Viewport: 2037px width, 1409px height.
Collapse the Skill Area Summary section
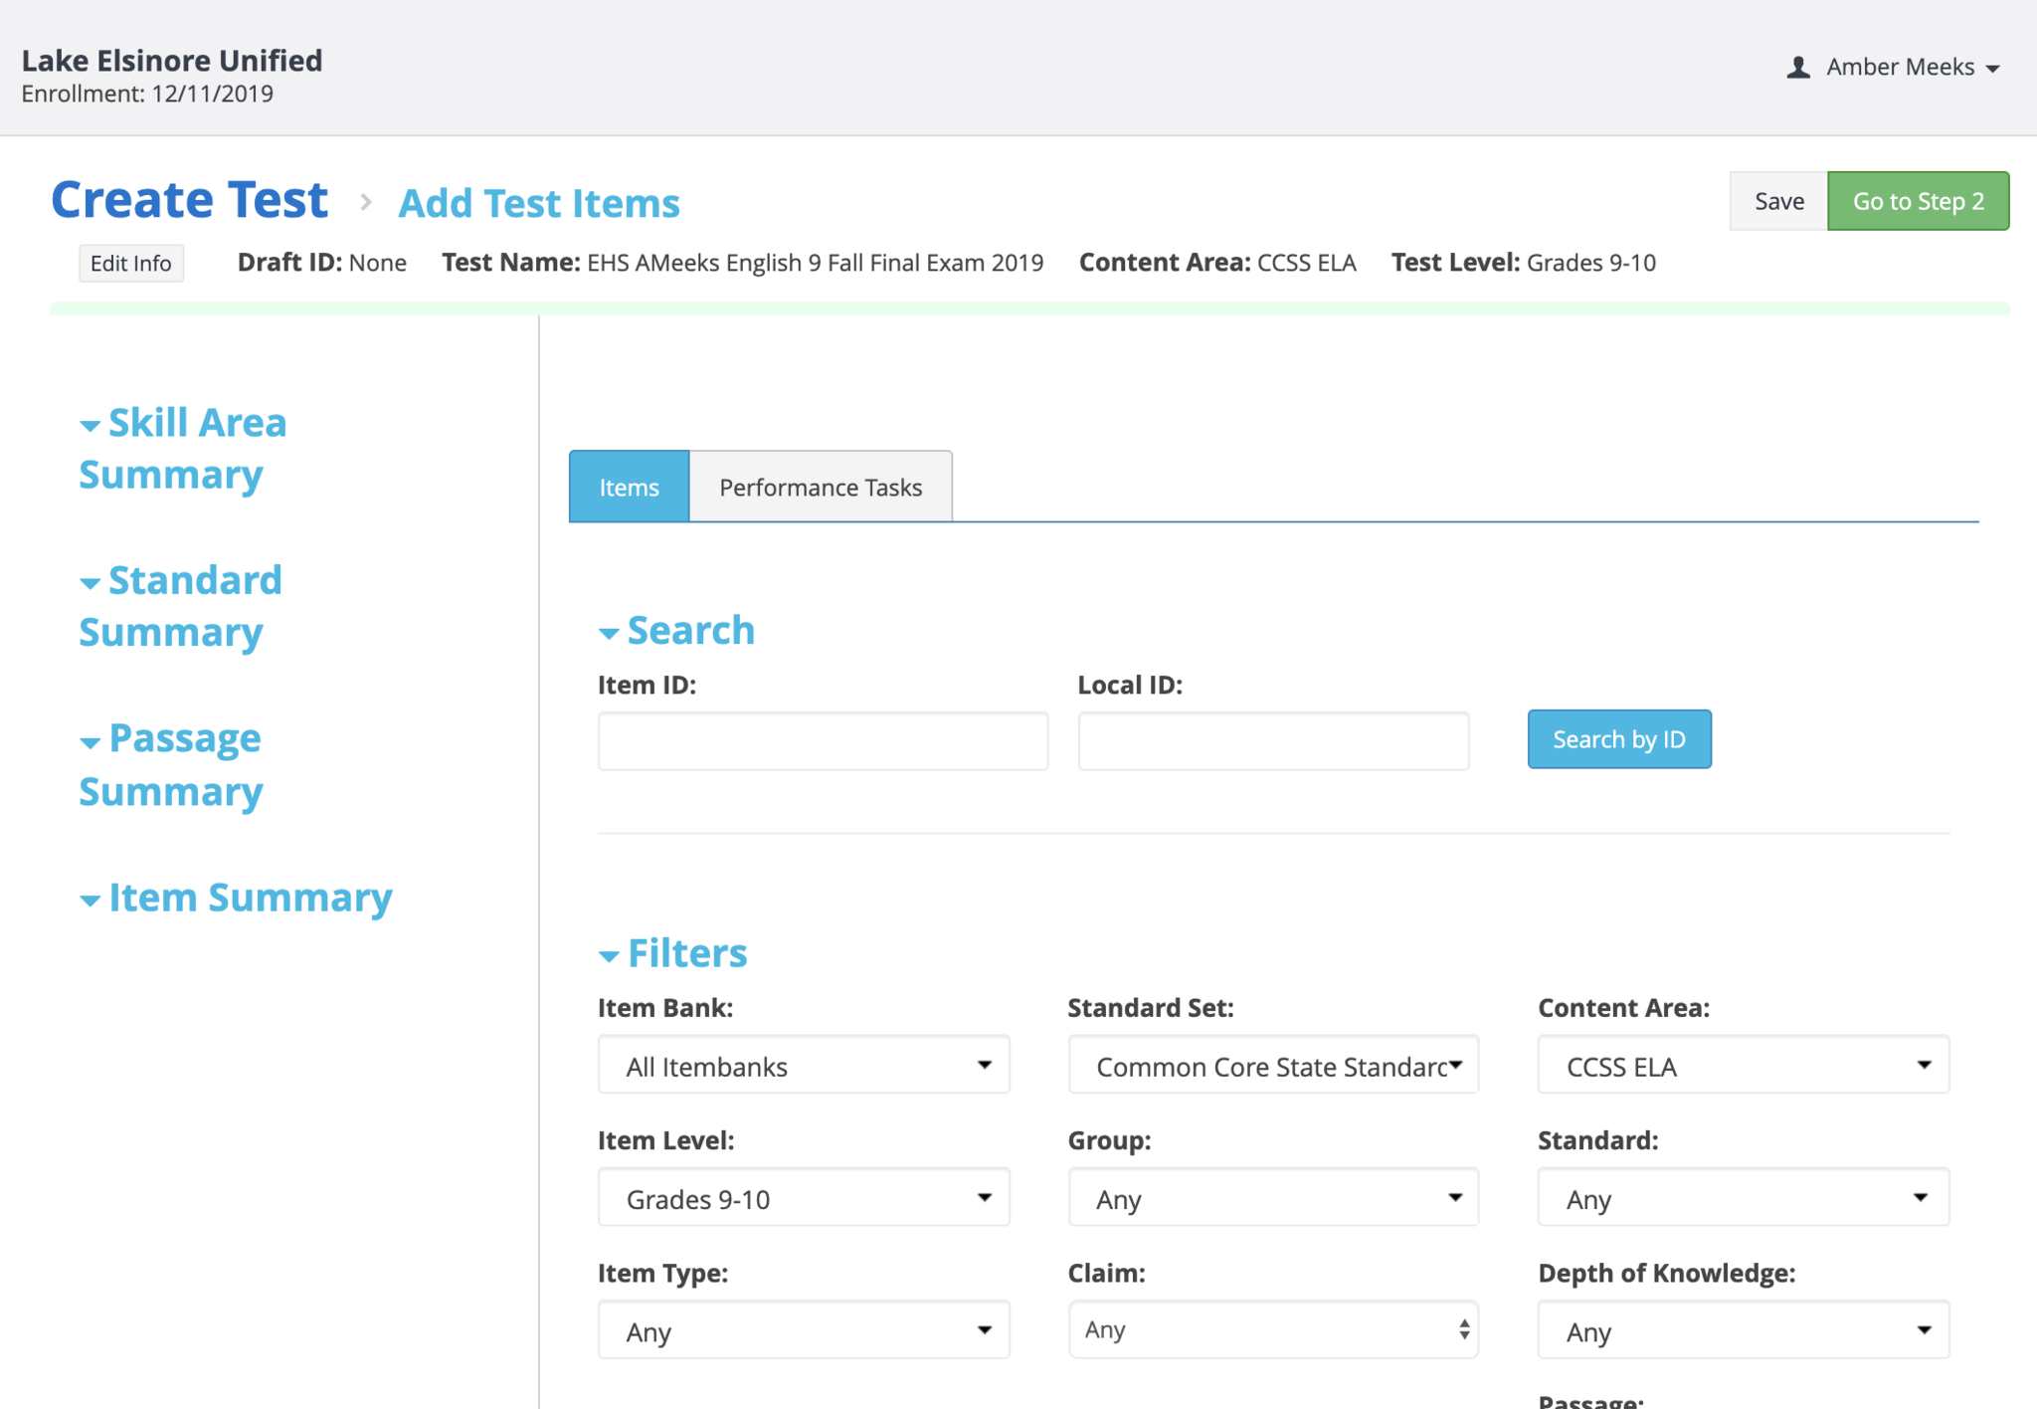click(x=91, y=426)
